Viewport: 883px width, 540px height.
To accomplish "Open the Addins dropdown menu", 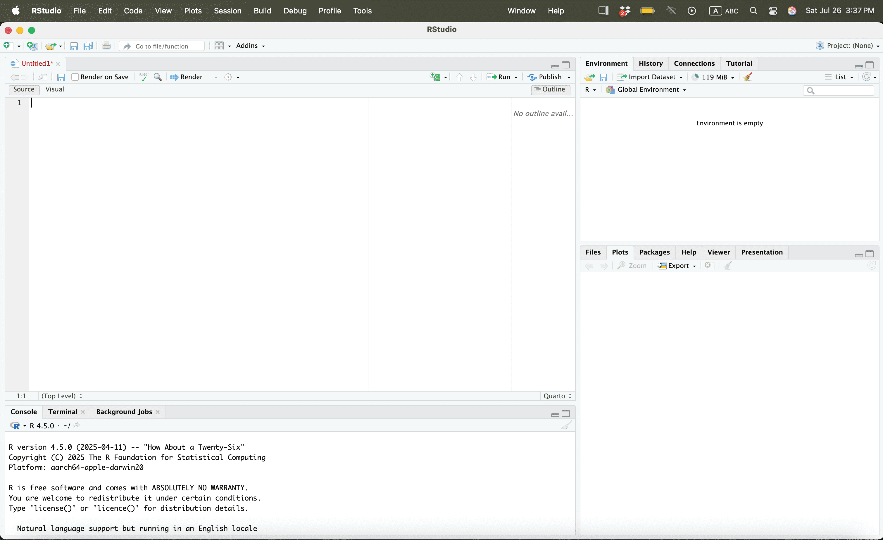I will pos(250,46).
